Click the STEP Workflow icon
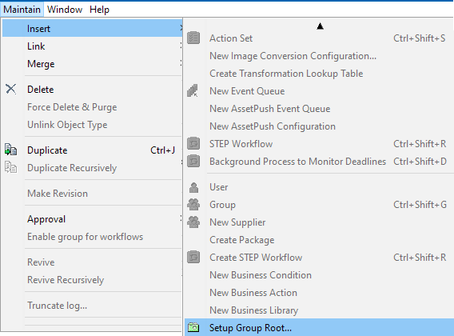 pos(193,143)
